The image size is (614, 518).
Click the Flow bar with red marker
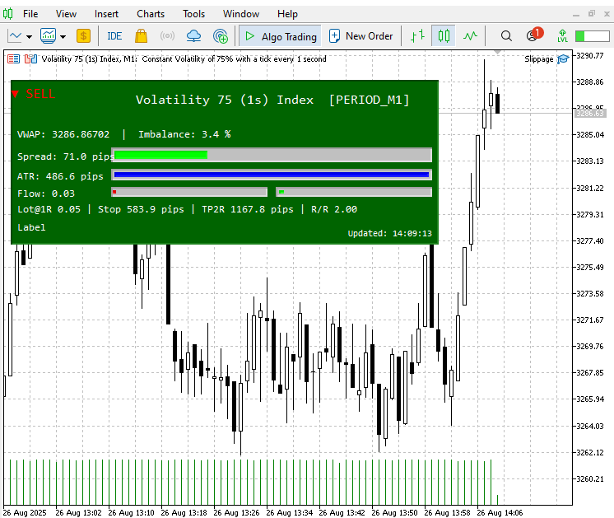tap(189, 192)
